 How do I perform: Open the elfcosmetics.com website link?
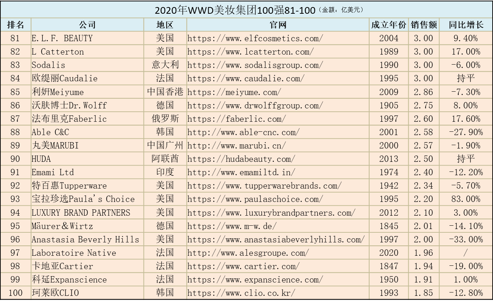coord(255,38)
